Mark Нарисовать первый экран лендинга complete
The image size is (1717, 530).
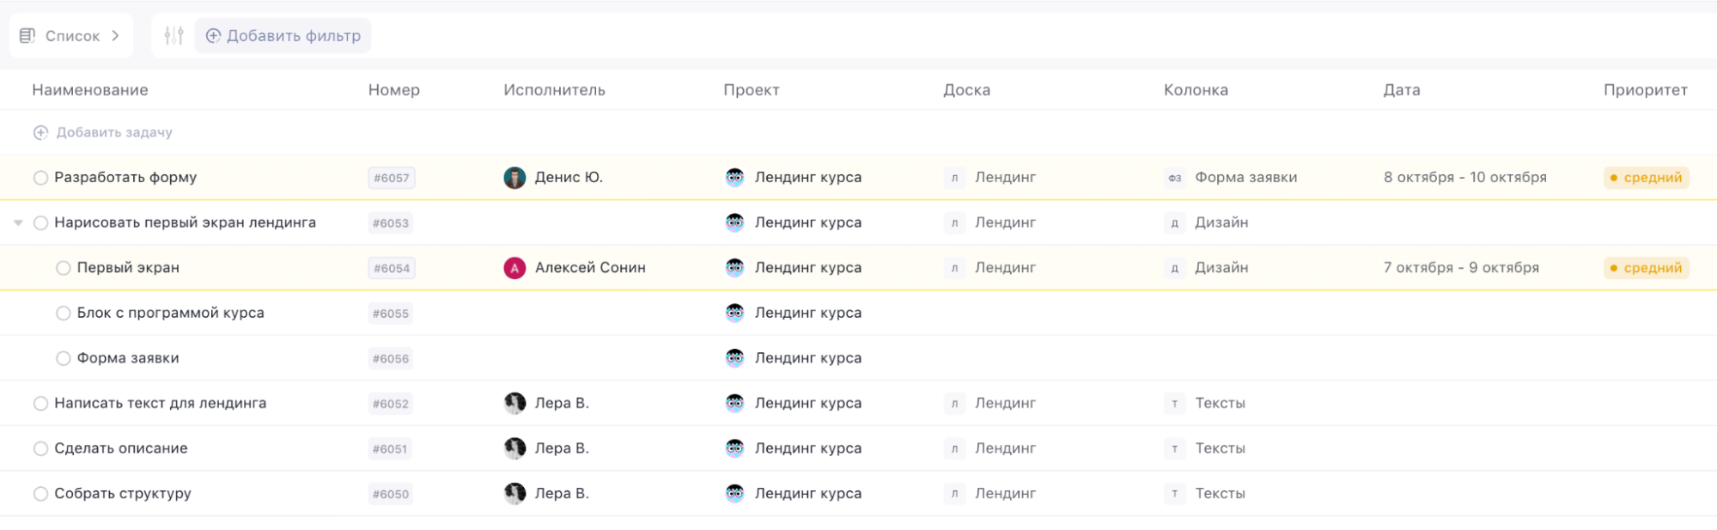40,222
